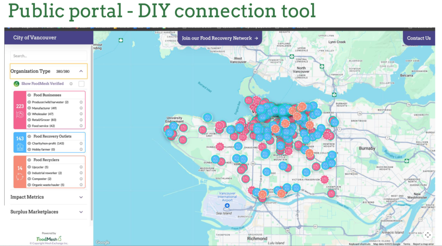
Task: Open info icon for Organic waste hauler
Action: pyautogui.click(x=81, y=185)
